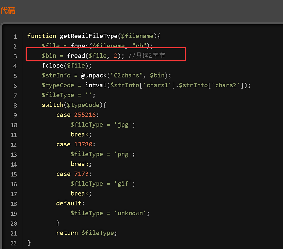Click the "C2chars" format string
The image size is (283, 249).
(127, 75)
